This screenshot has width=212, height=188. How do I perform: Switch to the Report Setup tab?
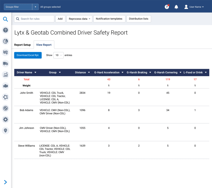(22, 45)
